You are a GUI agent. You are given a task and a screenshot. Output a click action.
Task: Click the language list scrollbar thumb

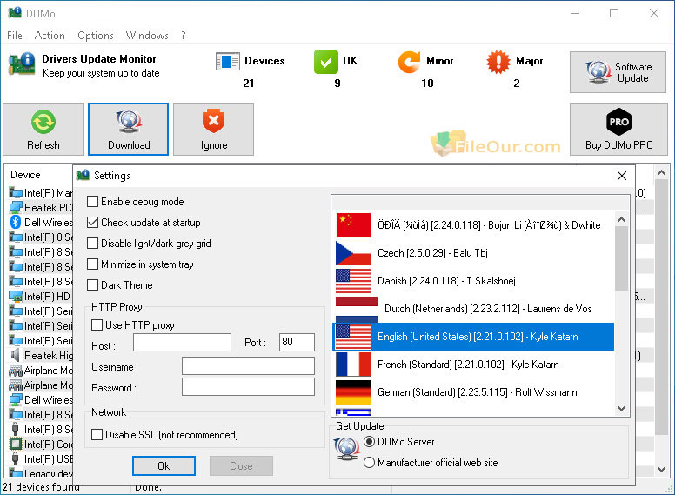(621, 258)
